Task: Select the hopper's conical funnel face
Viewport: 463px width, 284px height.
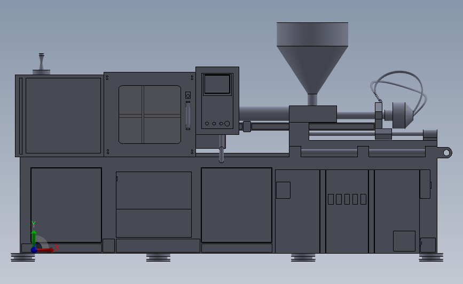Action: [312, 69]
